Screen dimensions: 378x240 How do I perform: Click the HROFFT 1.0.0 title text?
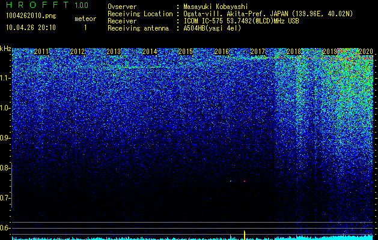(x=47, y=5)
